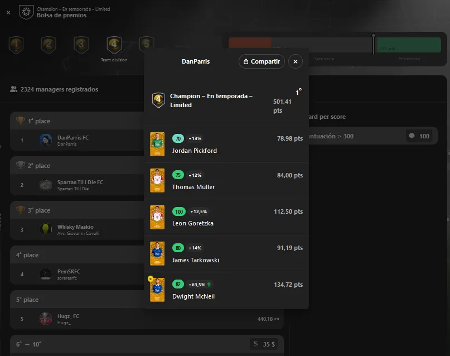Click the +14% bonus on Tarkowski

(195, 248)
